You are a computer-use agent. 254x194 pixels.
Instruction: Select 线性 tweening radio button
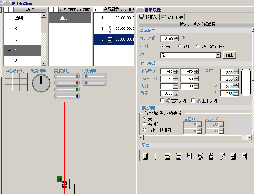click(180, 46)
